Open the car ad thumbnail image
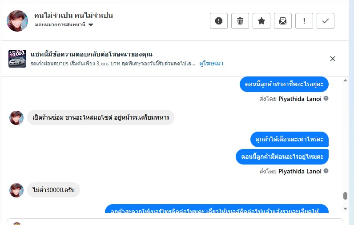Screen dimensions: 354x225 [17, 59]
